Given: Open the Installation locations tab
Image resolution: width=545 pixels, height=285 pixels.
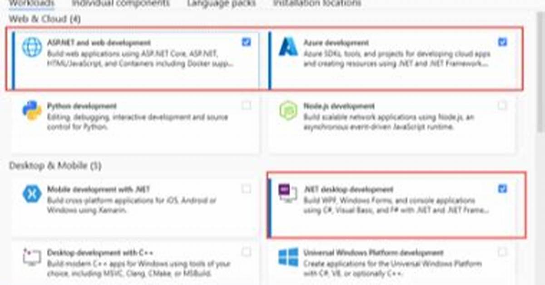Looking at the screenshot, I should [x=317, y=3].
